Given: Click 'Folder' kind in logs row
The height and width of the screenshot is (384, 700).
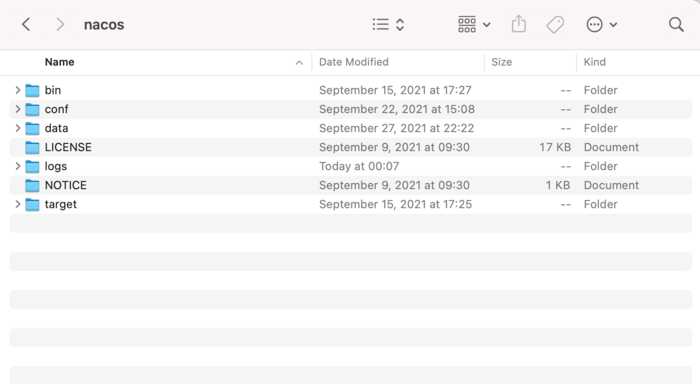Looking at the screenshot, I should (x=601, y=166).
